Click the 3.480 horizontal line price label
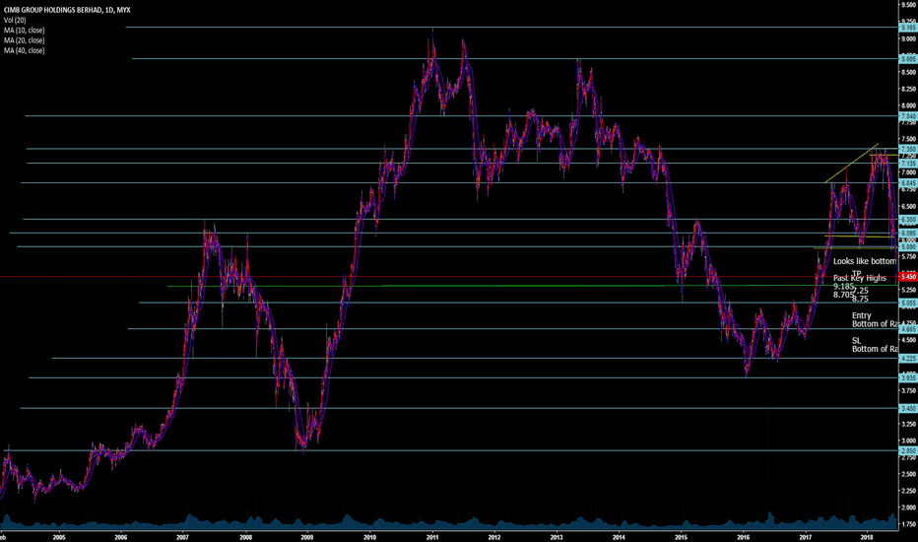The height and width of the screenshot is (542, 918). [x=908, y=409]
